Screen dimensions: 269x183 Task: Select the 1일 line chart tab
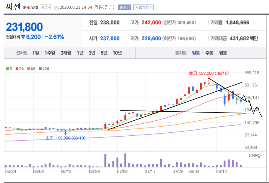(36, 53)
